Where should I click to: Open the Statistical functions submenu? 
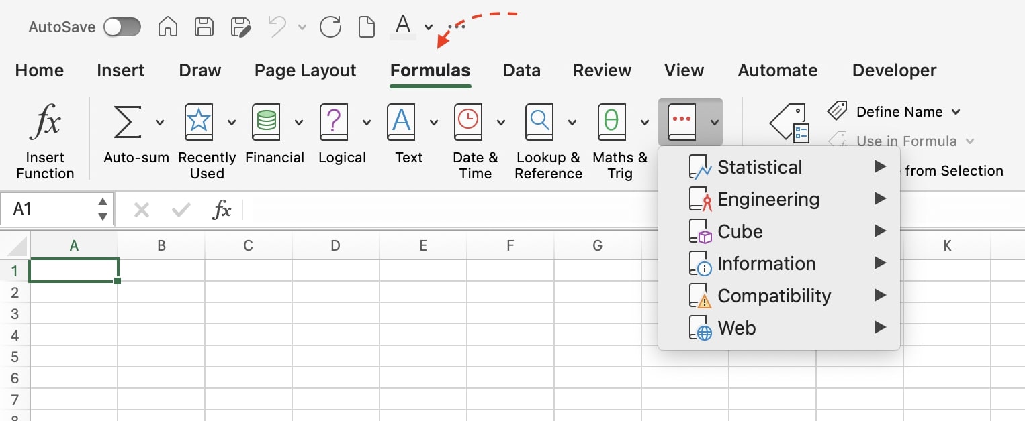(760, 167)
